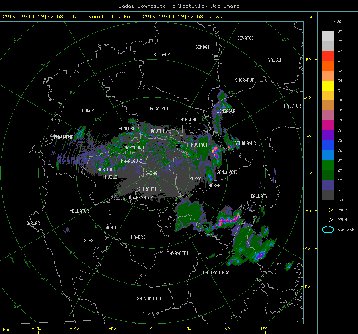Select the blue 36 dBZ color swatch

pyautogui.click(x=328, y=145)
